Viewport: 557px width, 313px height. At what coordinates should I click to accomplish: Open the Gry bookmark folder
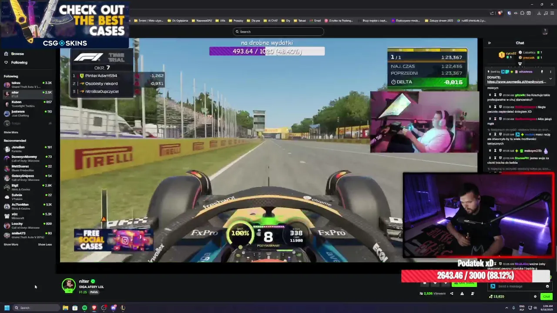(x=286, y=20)
